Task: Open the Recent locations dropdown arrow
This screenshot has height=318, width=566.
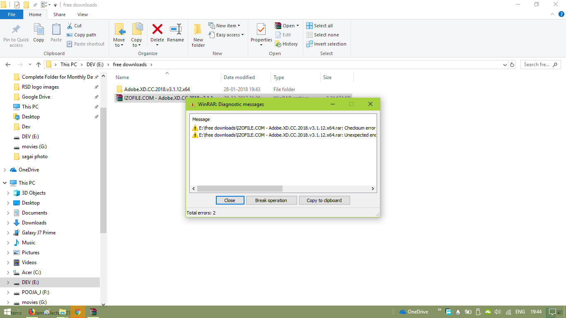Action: [30, 65]
